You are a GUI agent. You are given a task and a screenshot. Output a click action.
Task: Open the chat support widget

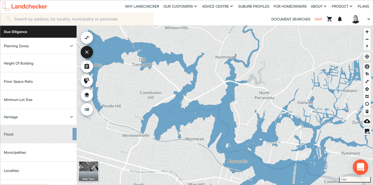(361, 167)
